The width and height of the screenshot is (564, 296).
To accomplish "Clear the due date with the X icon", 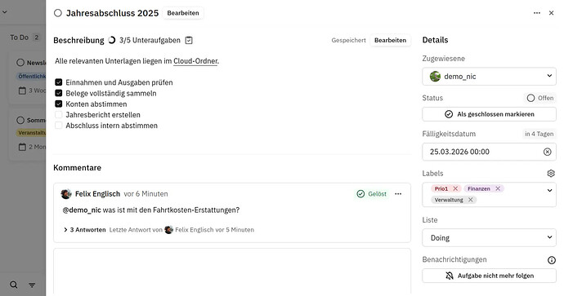I will (547, 152).
